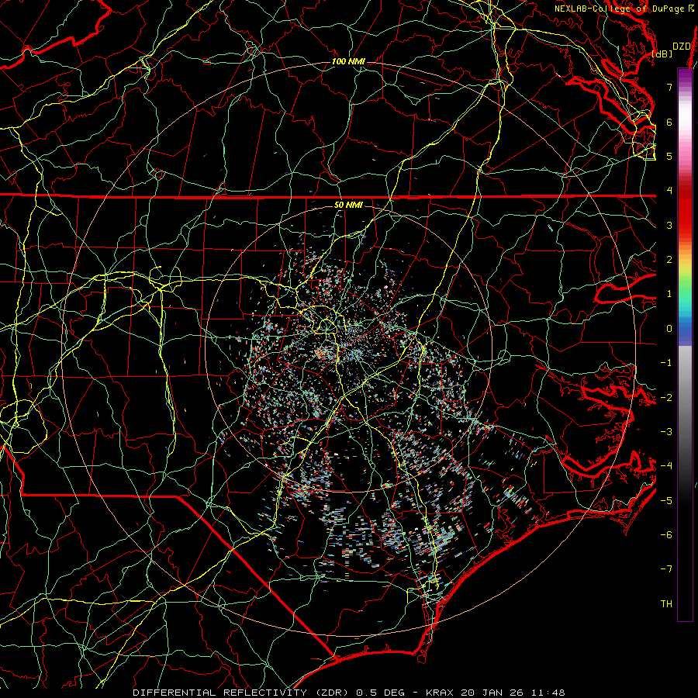The image size is (698, 698).
Task: Click the 7 dB value on the scale
Action: 669,87
